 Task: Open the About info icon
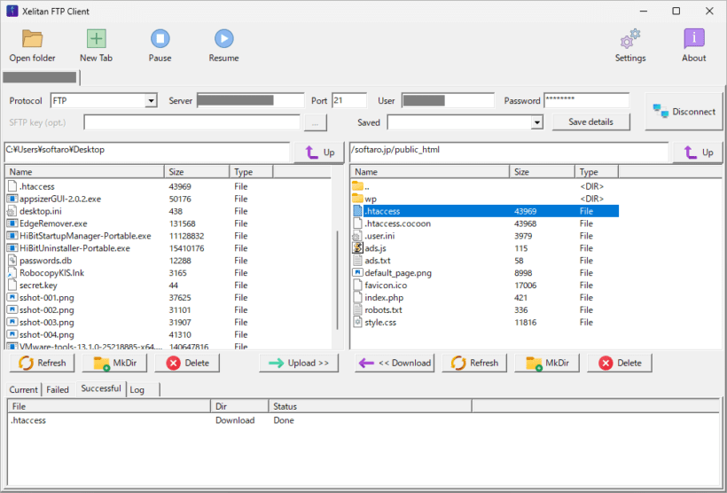(693, 39)
